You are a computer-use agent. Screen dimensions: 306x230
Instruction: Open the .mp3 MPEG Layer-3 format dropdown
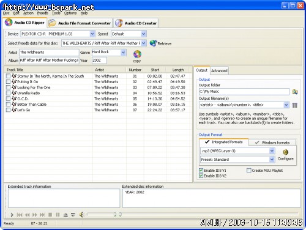click(272, 151)
